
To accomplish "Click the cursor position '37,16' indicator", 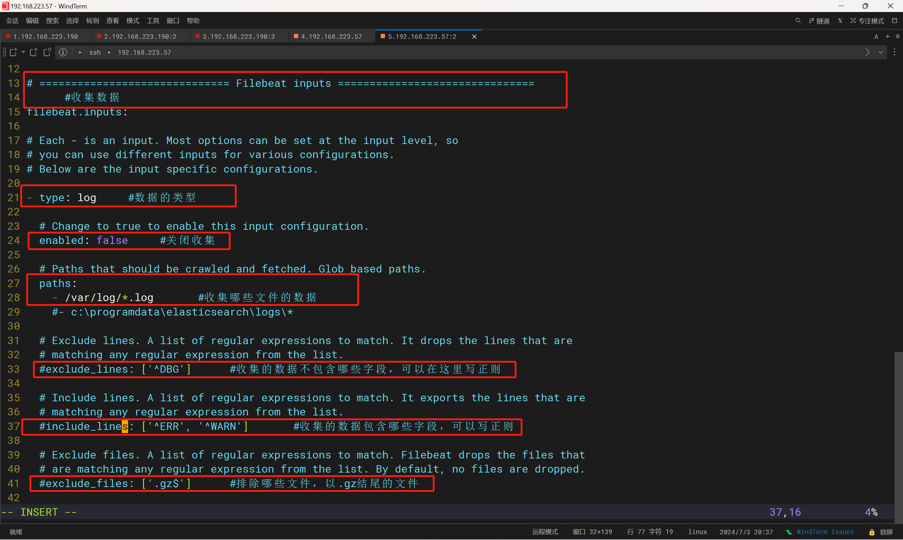I will [785, 512].
